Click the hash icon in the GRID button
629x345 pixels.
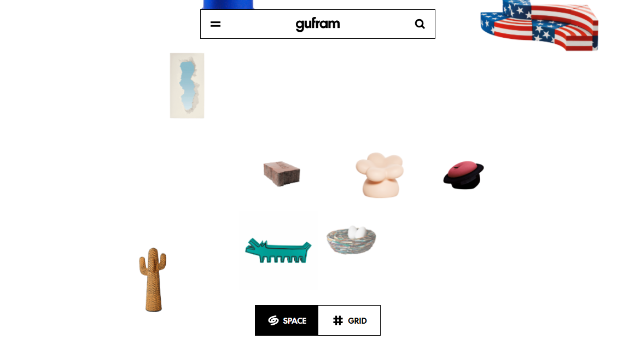[x=338, y=320]
